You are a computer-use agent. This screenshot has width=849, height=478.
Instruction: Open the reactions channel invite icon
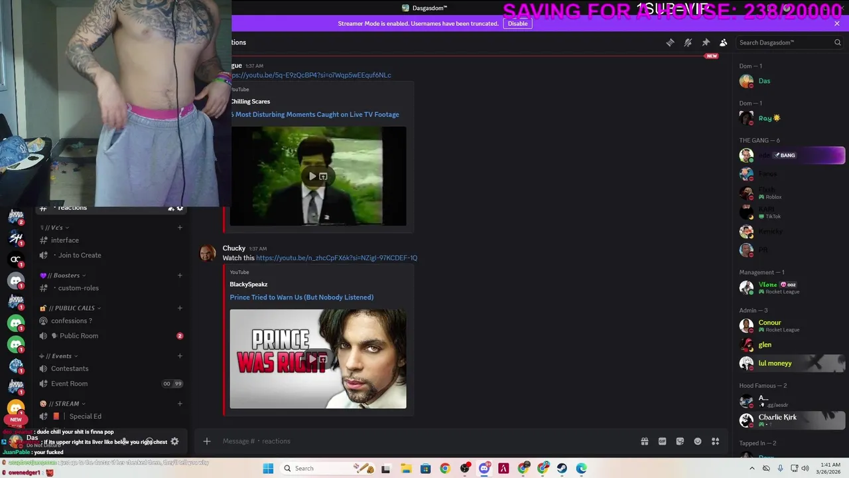[170, 208]
